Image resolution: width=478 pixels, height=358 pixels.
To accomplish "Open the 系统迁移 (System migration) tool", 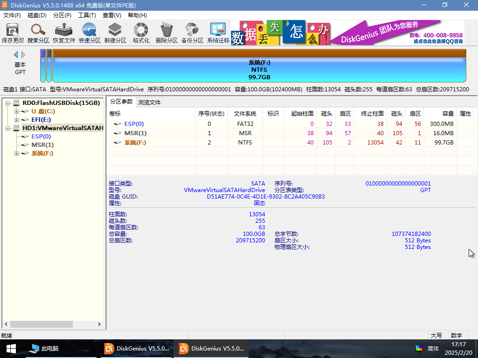I will coord(218,33).
